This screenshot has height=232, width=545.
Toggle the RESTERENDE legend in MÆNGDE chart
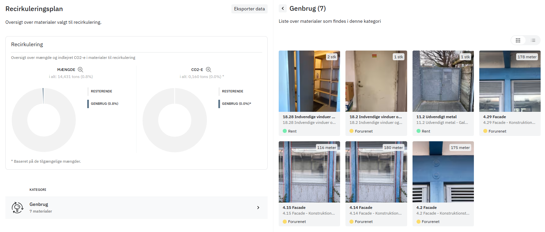[x=101, y=91]
